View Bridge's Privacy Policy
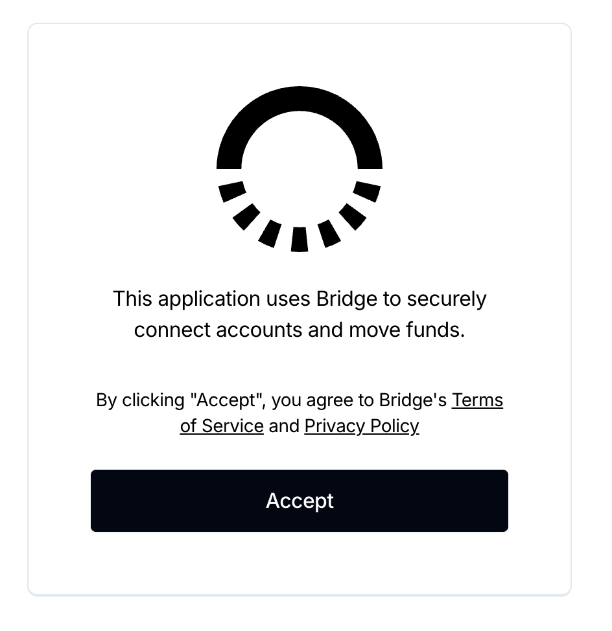Viewport: 612px width, 631px height. pos(362,426)
